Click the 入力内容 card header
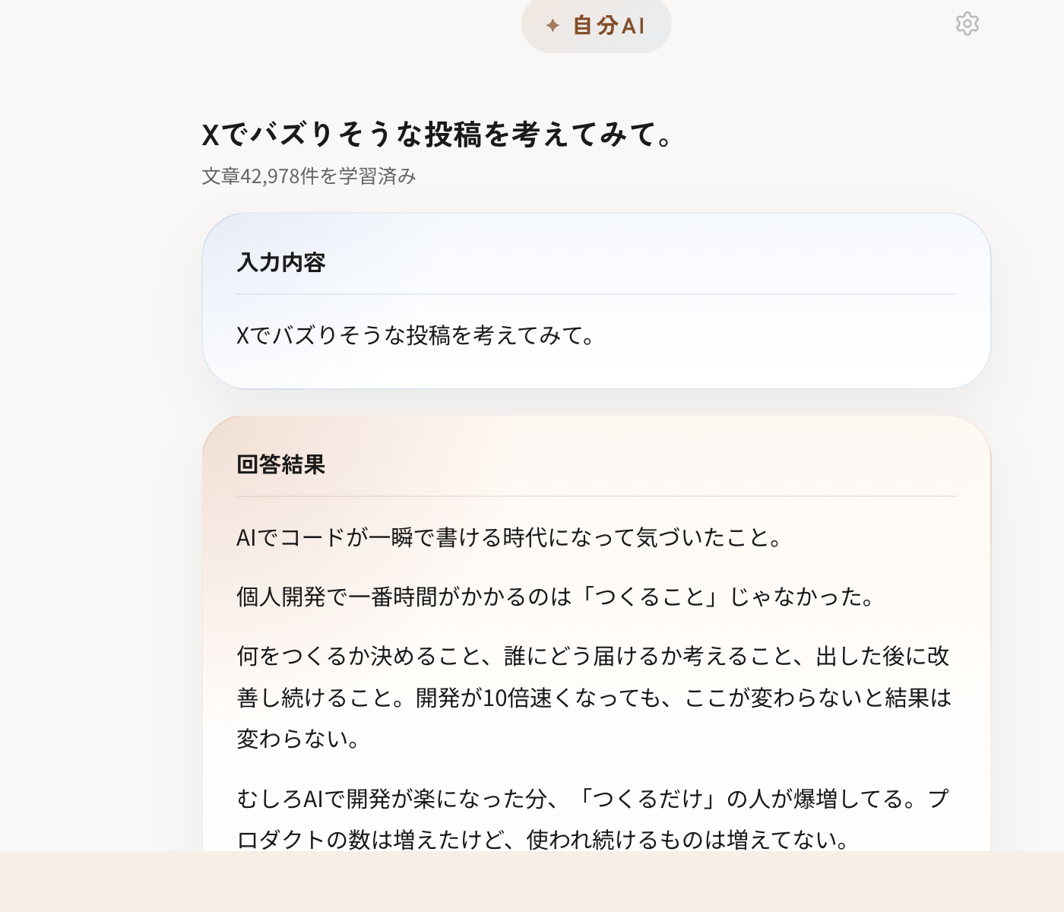 (282, 262)
